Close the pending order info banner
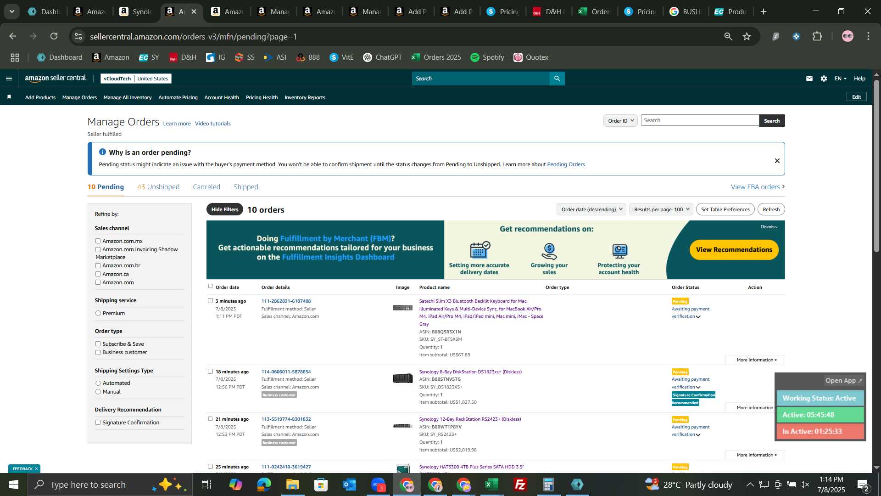The width and height of the screenshot is (881, 496). coord(777,161)
